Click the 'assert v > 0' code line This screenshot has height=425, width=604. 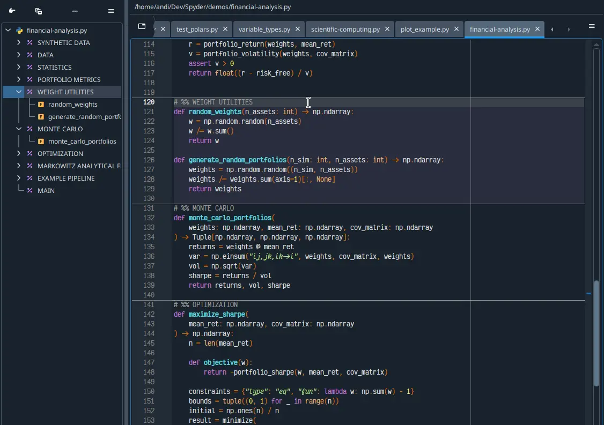[211, 64]
